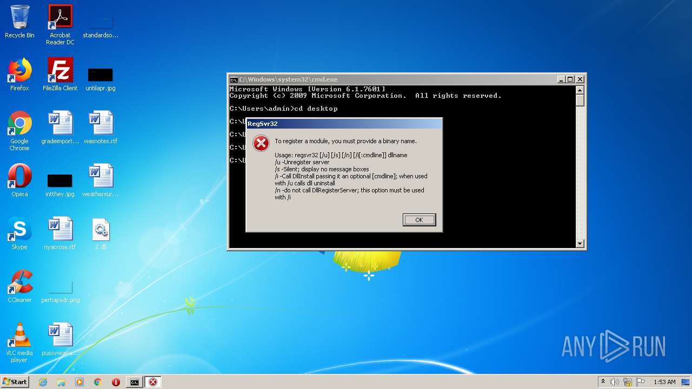Click cmd.exe scrollbar down arrow
Screen dimensions: 692x389
pos(580,244)
